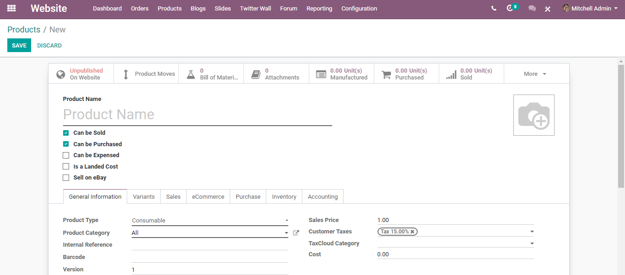
Task: Tick the Sell on eBay checkbox
Action: coord(66,178)
